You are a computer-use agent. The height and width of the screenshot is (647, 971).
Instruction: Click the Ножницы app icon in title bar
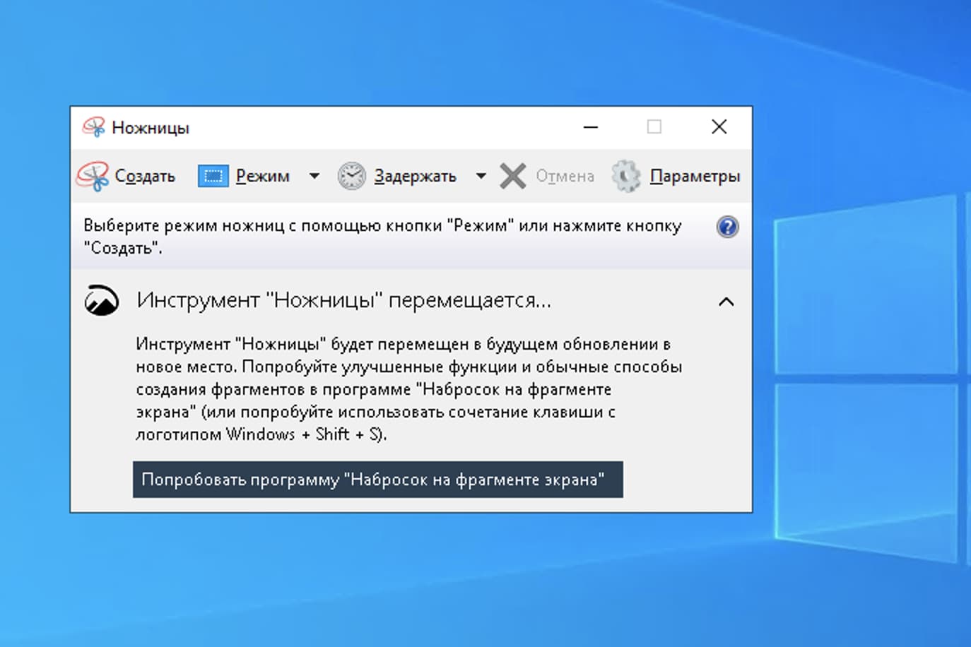coord(93,127)
